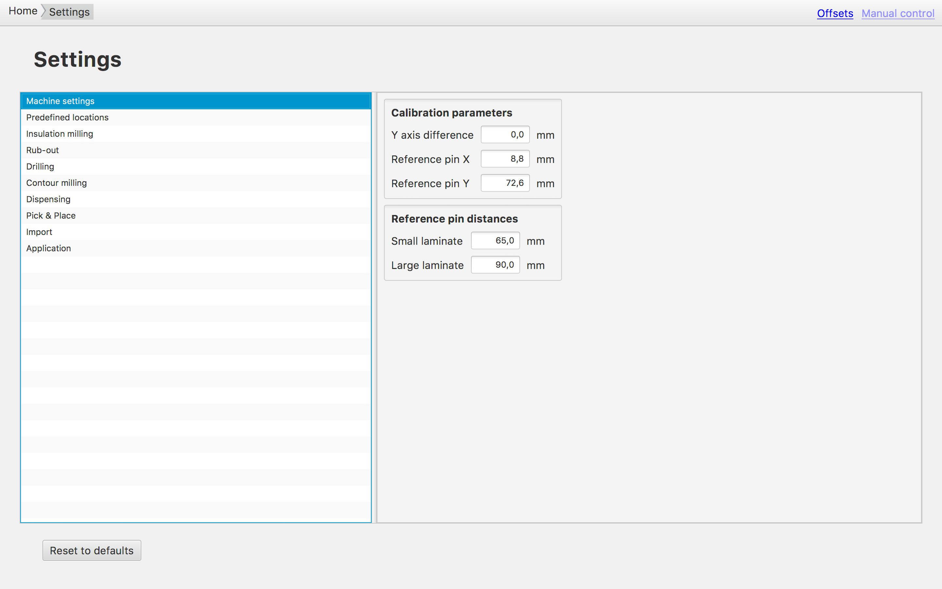
Task: Click the Reference pin Y label
Action: coord(430,184)
